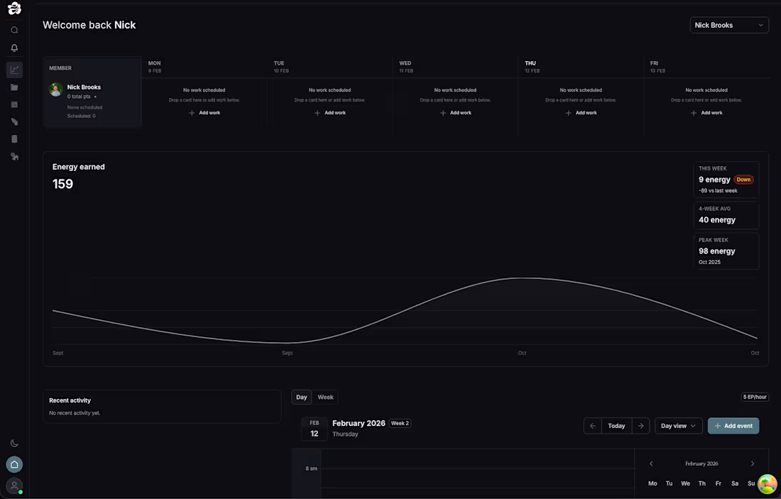Image resolution: width=781 pixels, height=499 pixels.
Task: Go to next month in mini calendar
Action: (752, 464)
